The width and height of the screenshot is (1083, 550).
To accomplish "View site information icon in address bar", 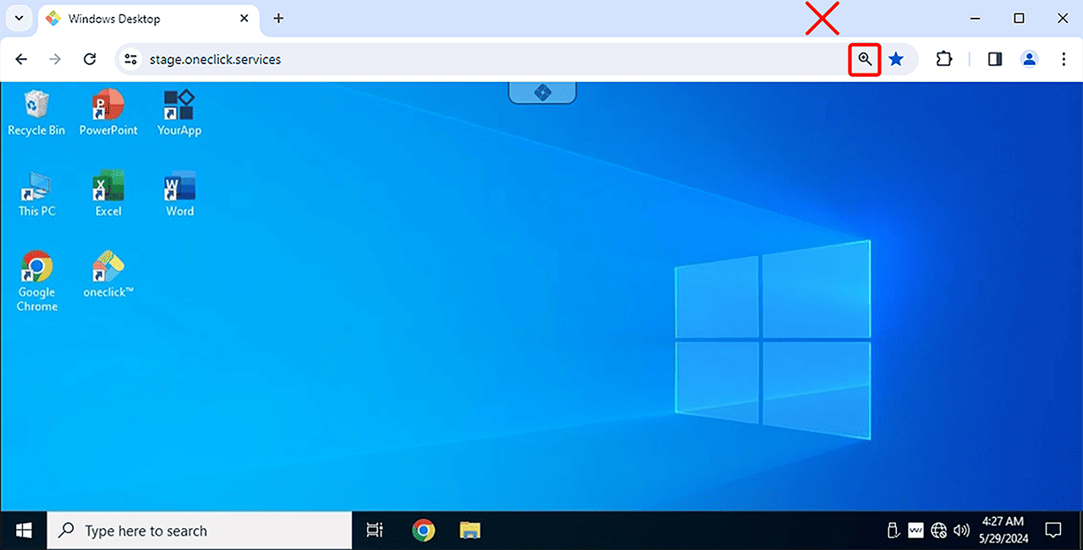I will (130, 59).
